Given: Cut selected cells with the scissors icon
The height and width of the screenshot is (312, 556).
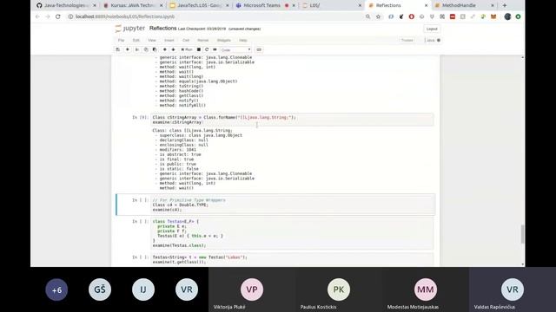Looking at the screenshot, I should click(137, 50).
